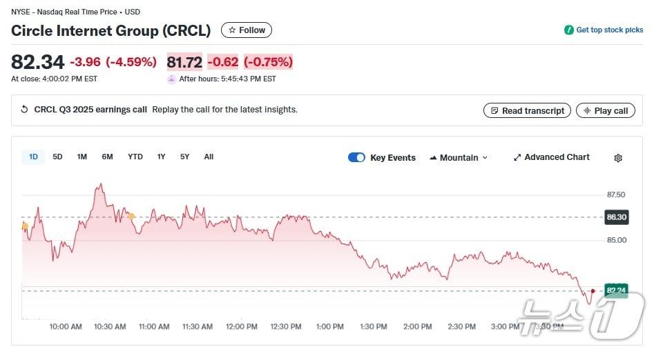This screenshot has height=349, width=654.
Task: Select the 1Y time range
Action: click(161, 157)
